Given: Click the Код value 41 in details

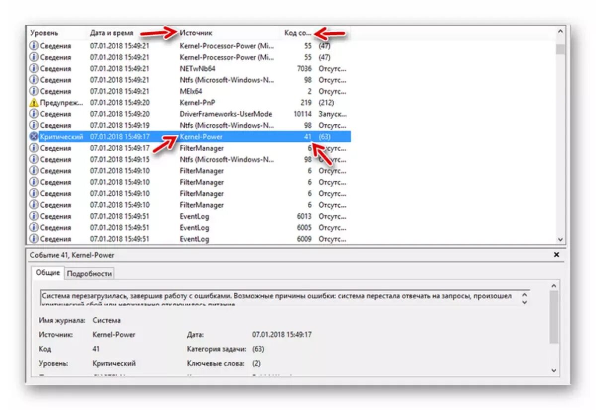Looking at the screenshot, I should click(x=96, y=349).
